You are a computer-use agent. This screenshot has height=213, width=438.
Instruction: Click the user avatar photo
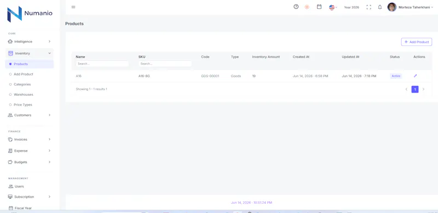392,7
